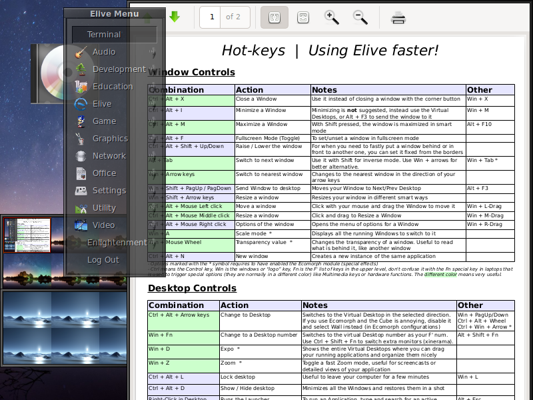Click the highlighted 'different color' text
The height and width of the screenshot is (400, 533).
[x=440, y=274]
